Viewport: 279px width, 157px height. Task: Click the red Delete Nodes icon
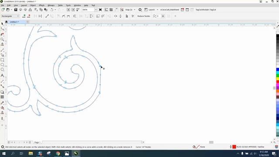click(x=29, y=16)
